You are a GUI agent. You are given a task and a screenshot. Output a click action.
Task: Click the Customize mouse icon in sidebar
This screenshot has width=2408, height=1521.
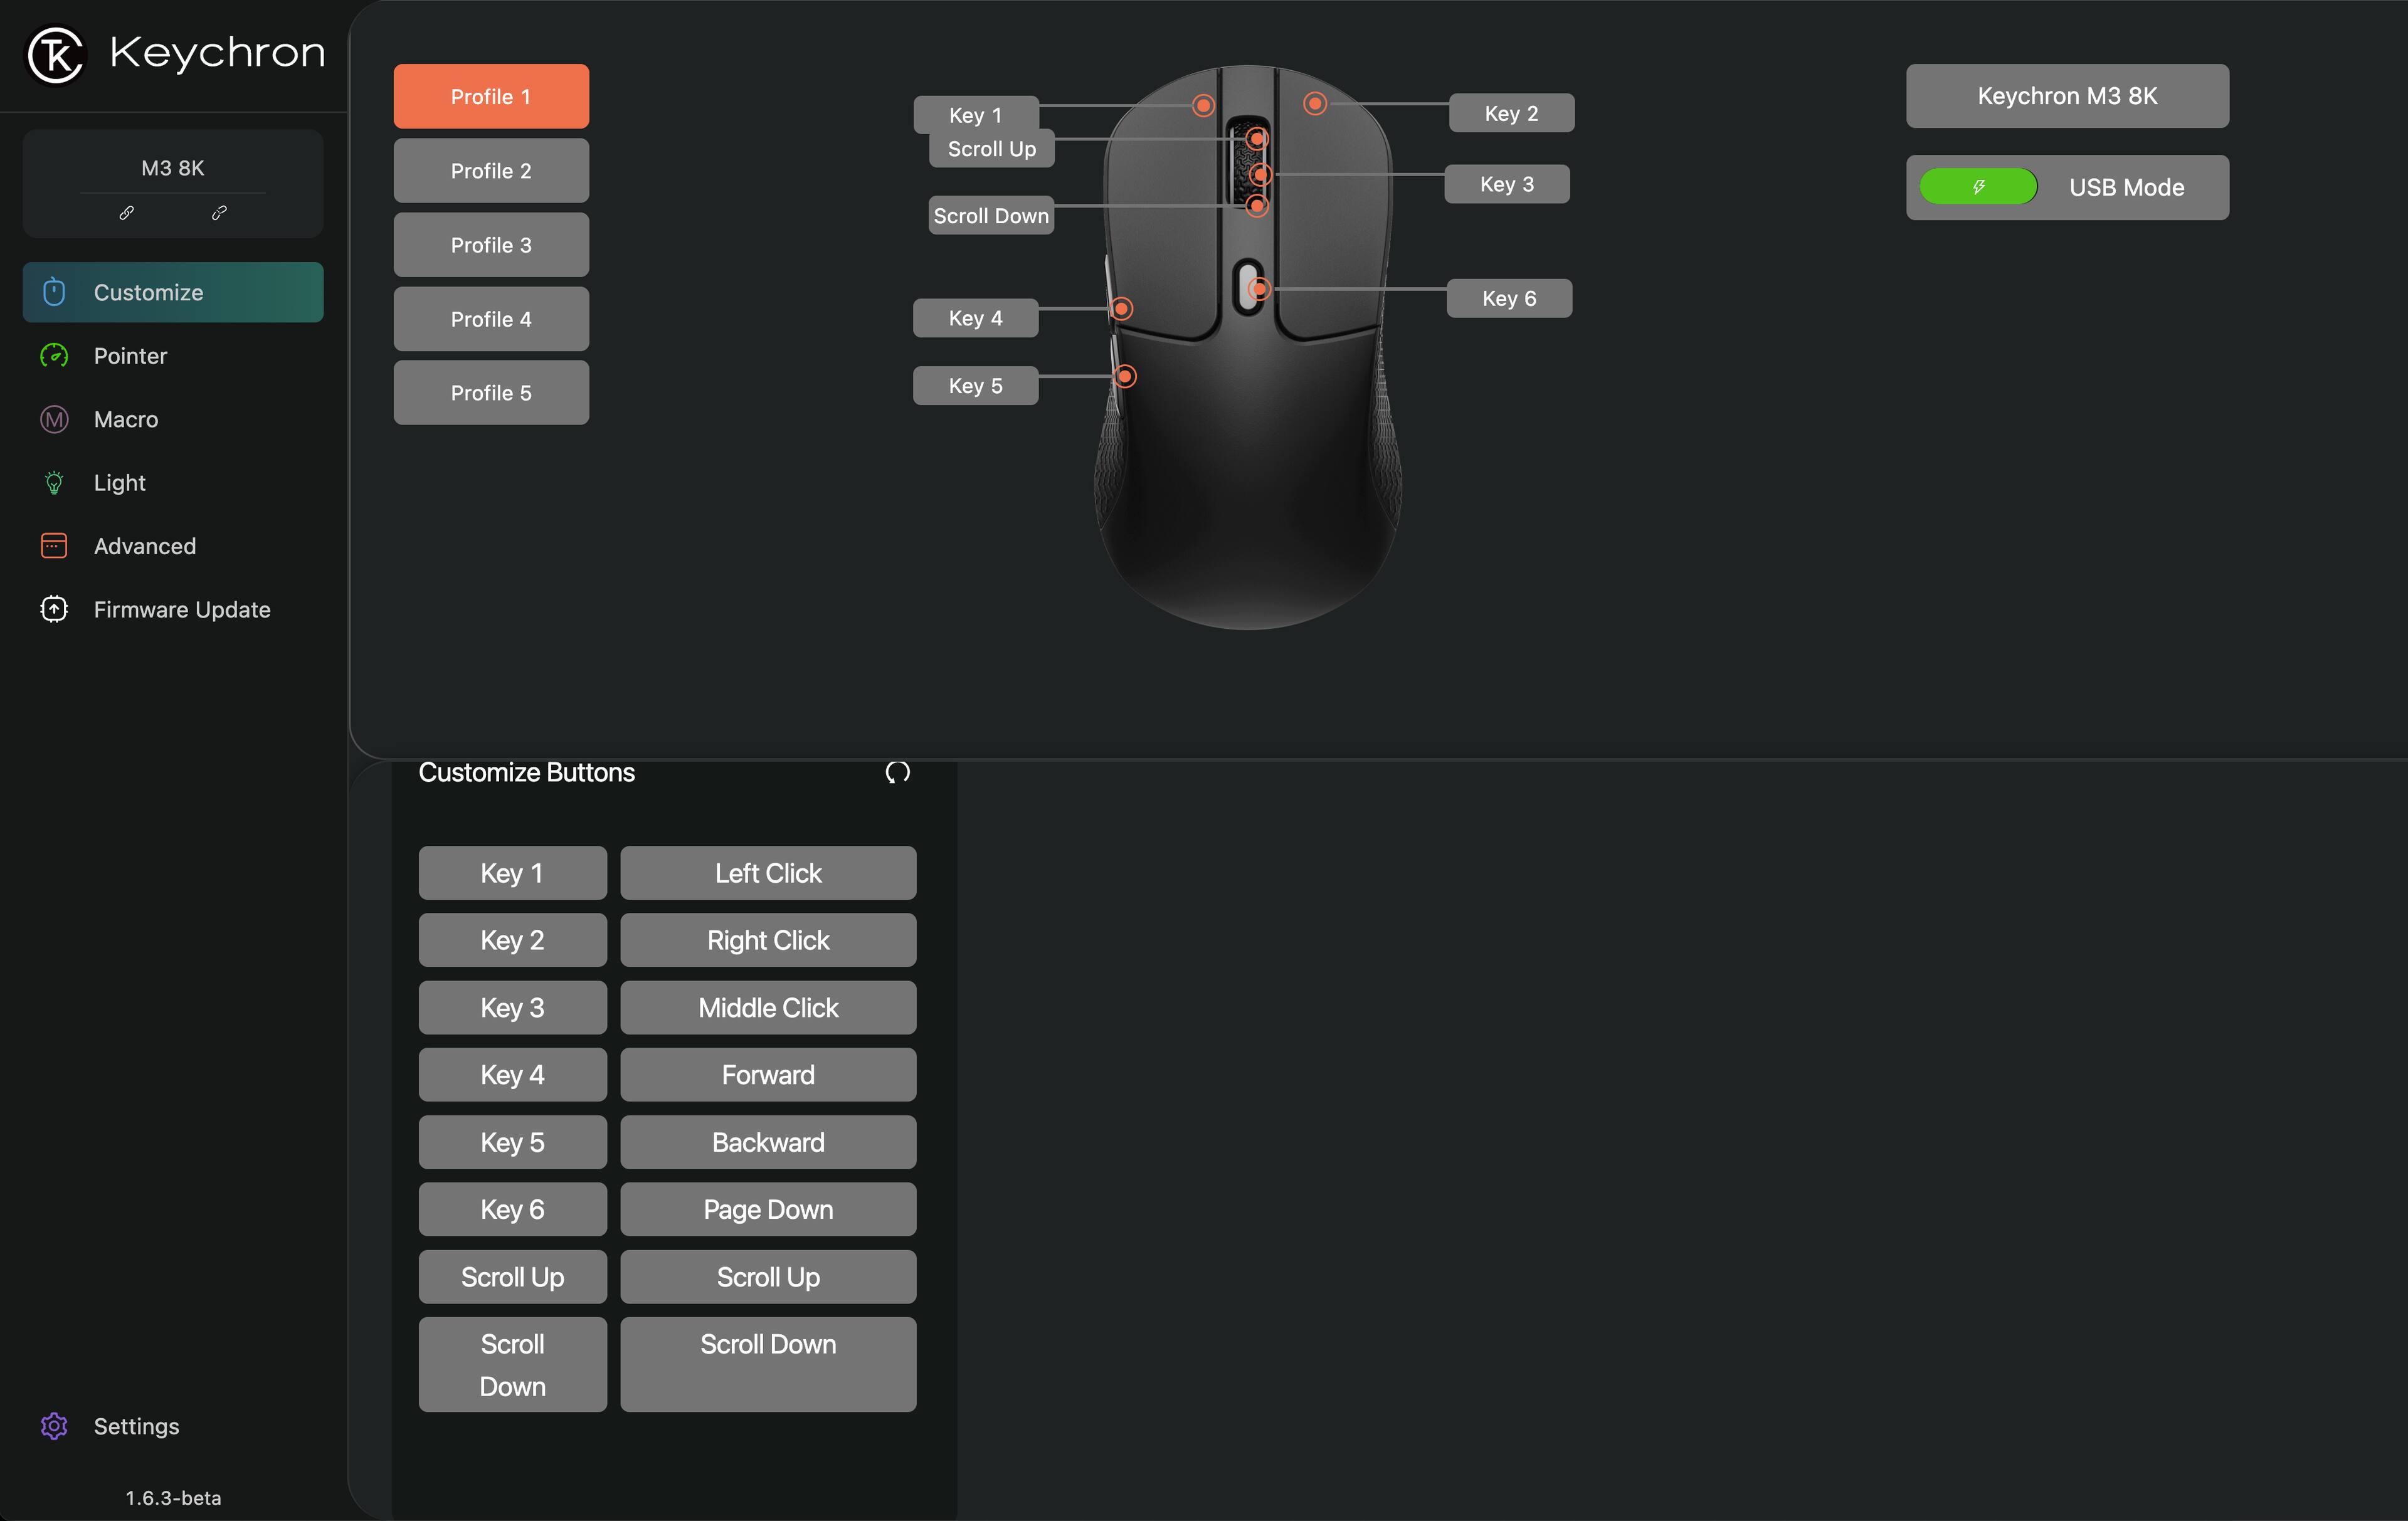point(54,292)
